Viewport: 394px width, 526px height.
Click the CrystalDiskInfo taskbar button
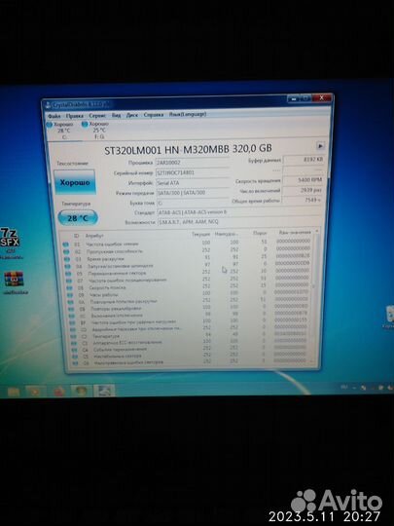coord(104,391)
